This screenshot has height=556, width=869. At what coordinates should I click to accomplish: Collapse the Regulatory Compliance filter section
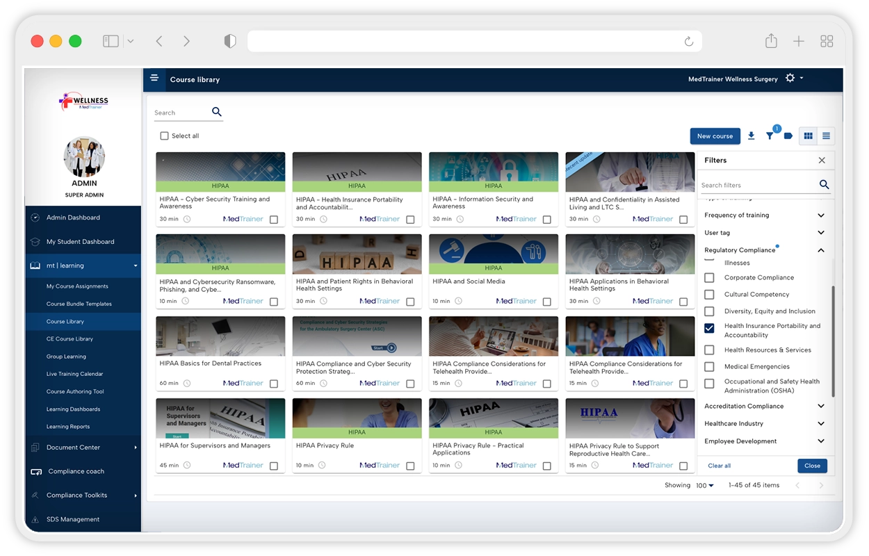pos(820,250)
